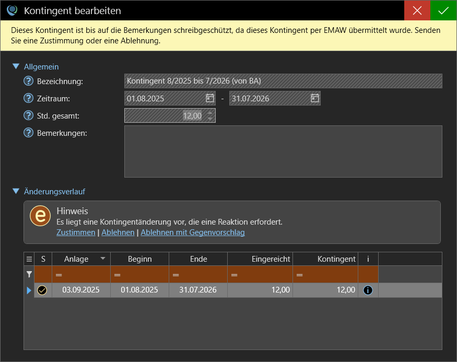Click the Ablehnen link

coord(118,232)
